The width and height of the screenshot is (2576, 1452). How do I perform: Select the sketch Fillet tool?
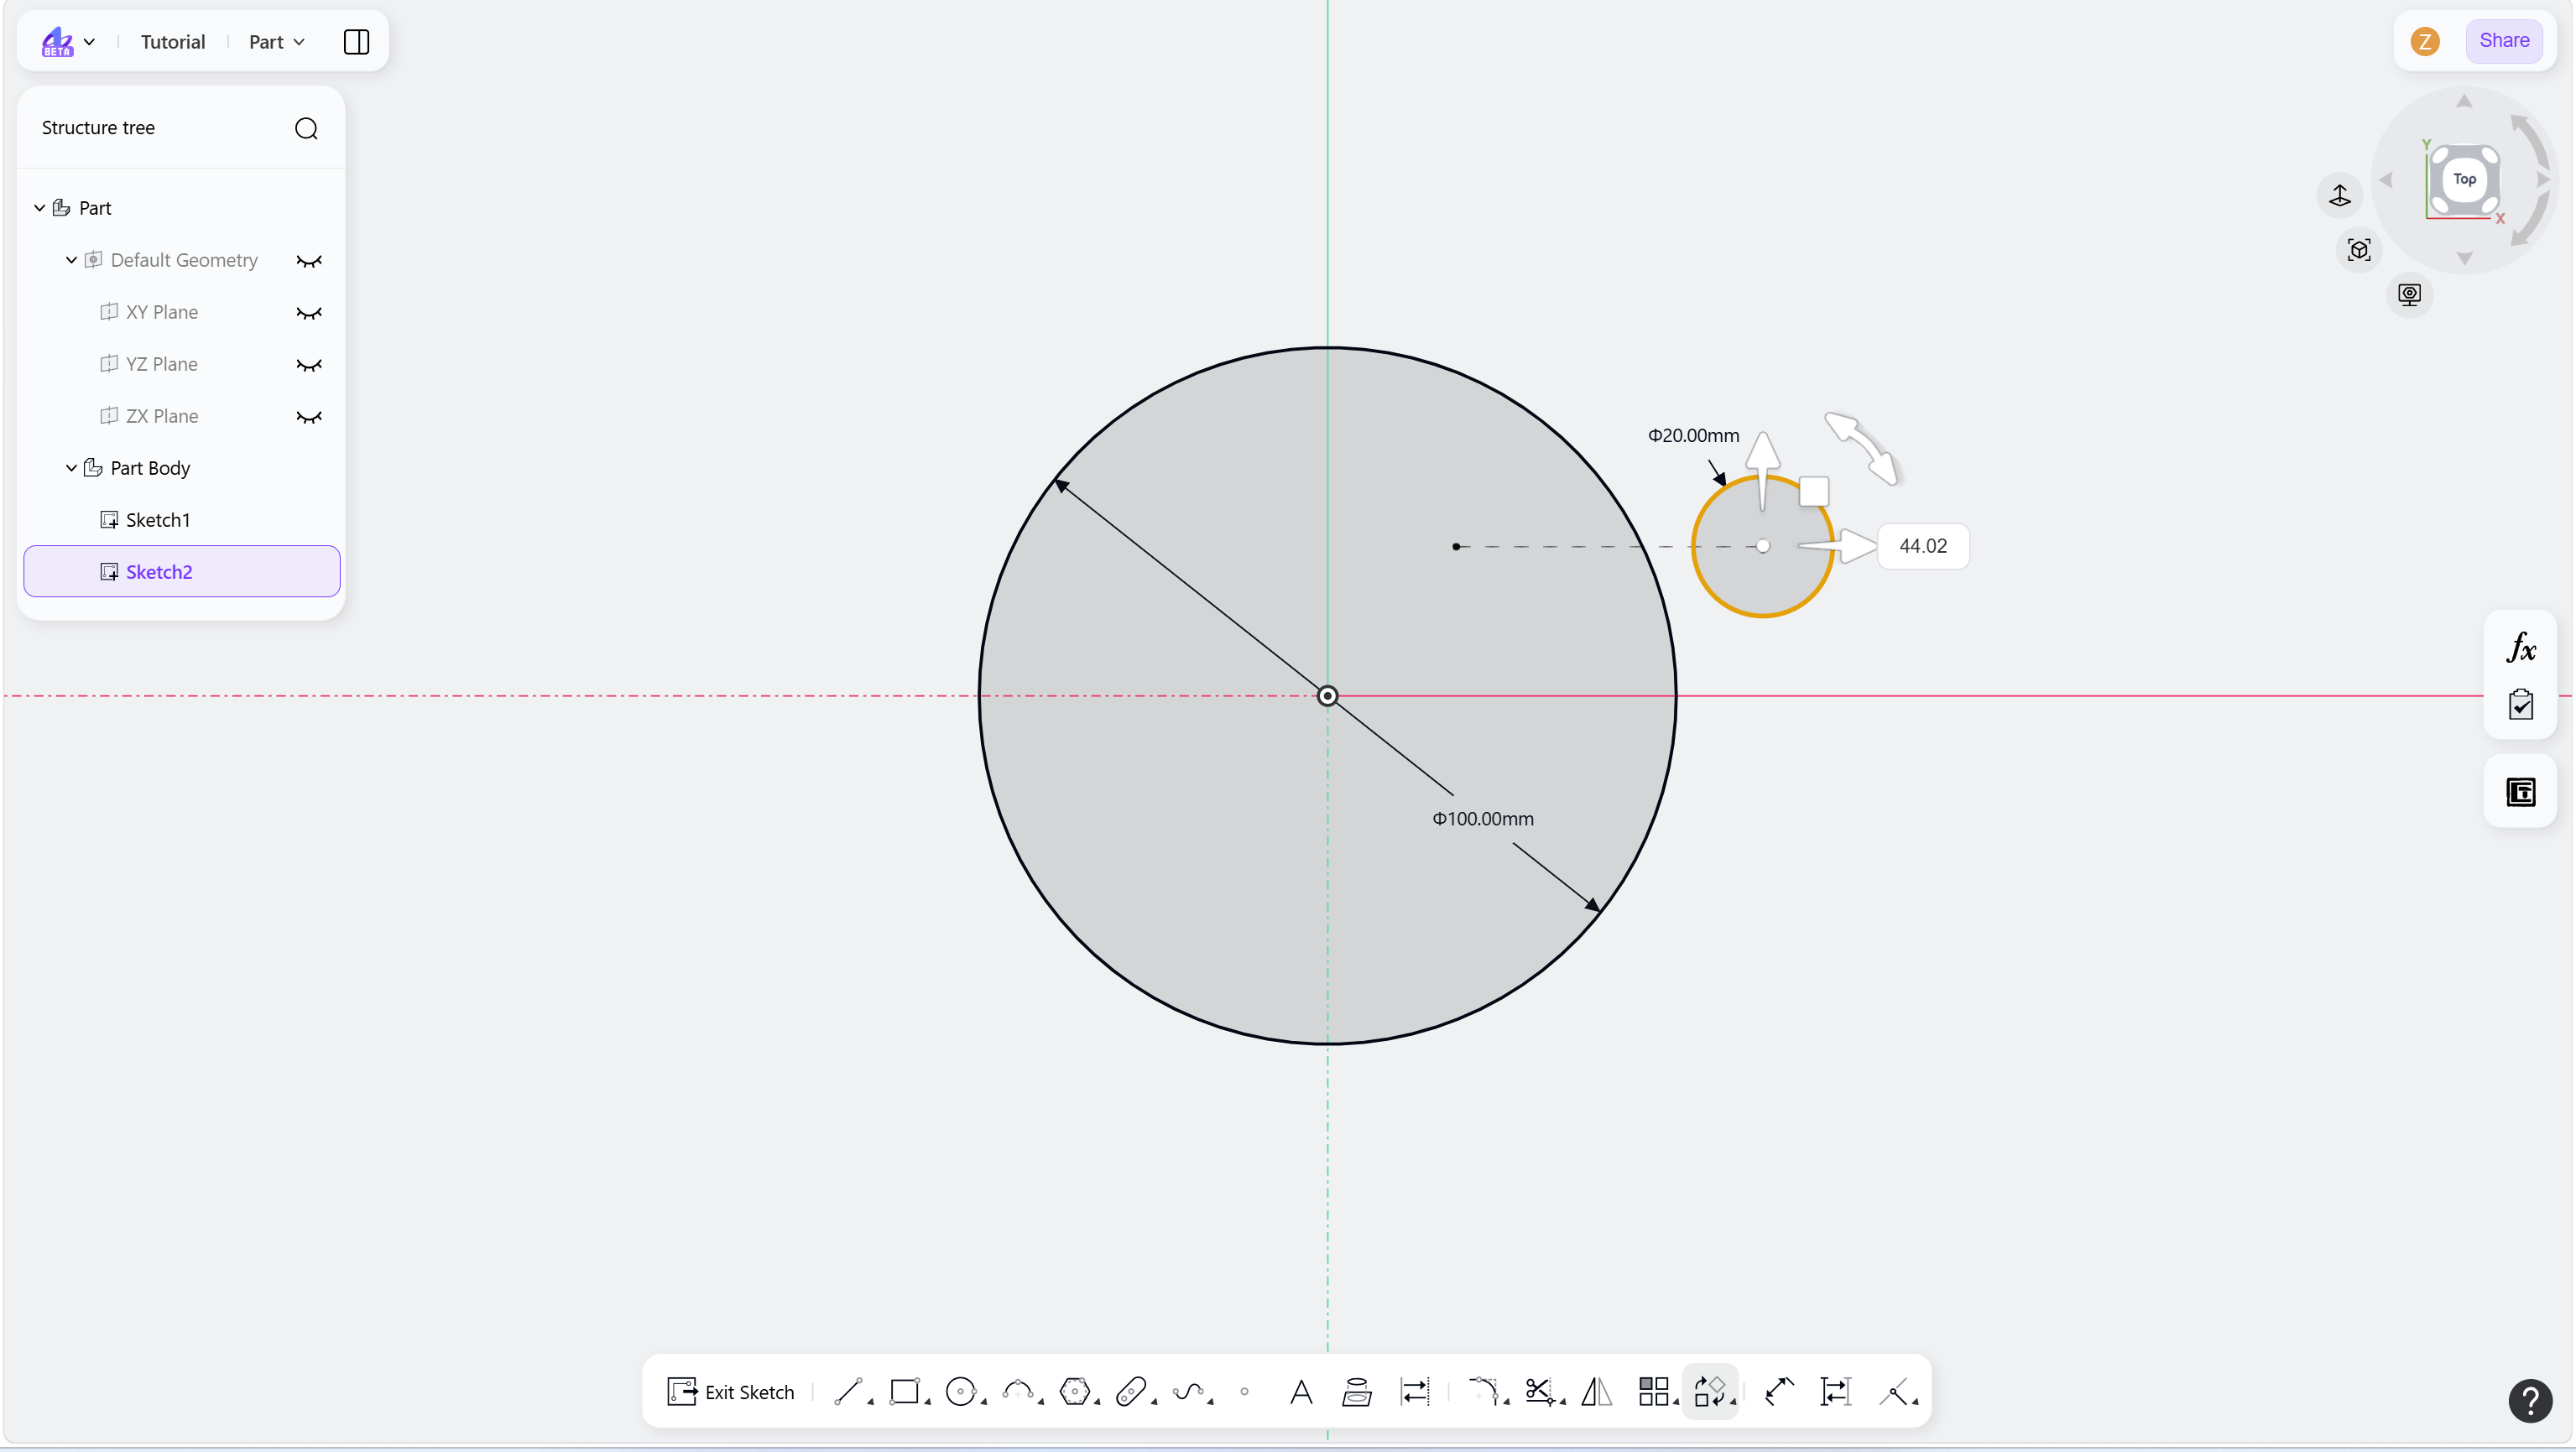[x=1483, y=1391]
